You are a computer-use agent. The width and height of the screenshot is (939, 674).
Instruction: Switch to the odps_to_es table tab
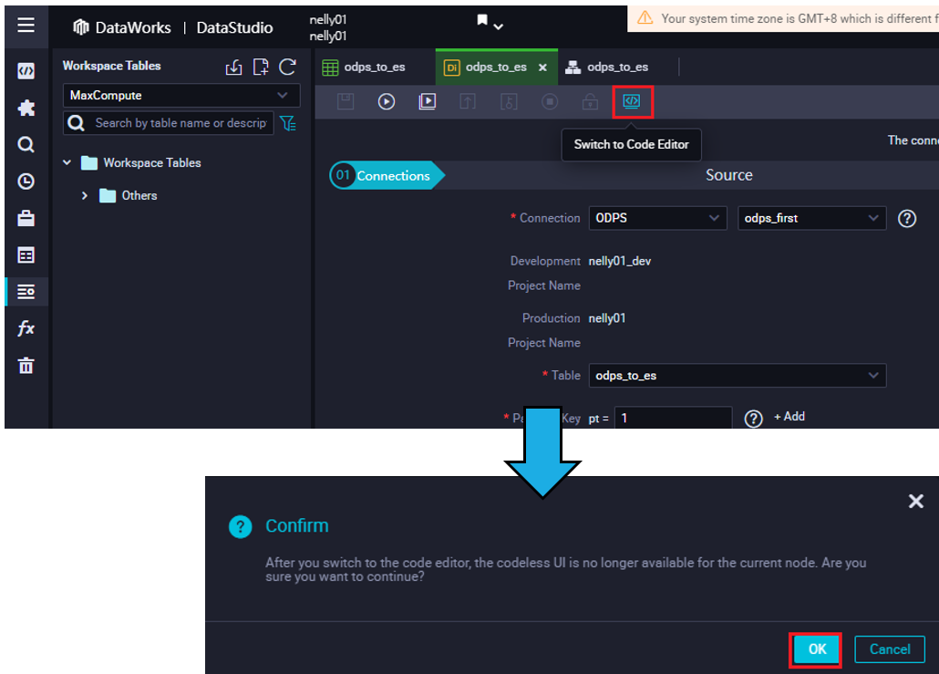click(364, 67)
